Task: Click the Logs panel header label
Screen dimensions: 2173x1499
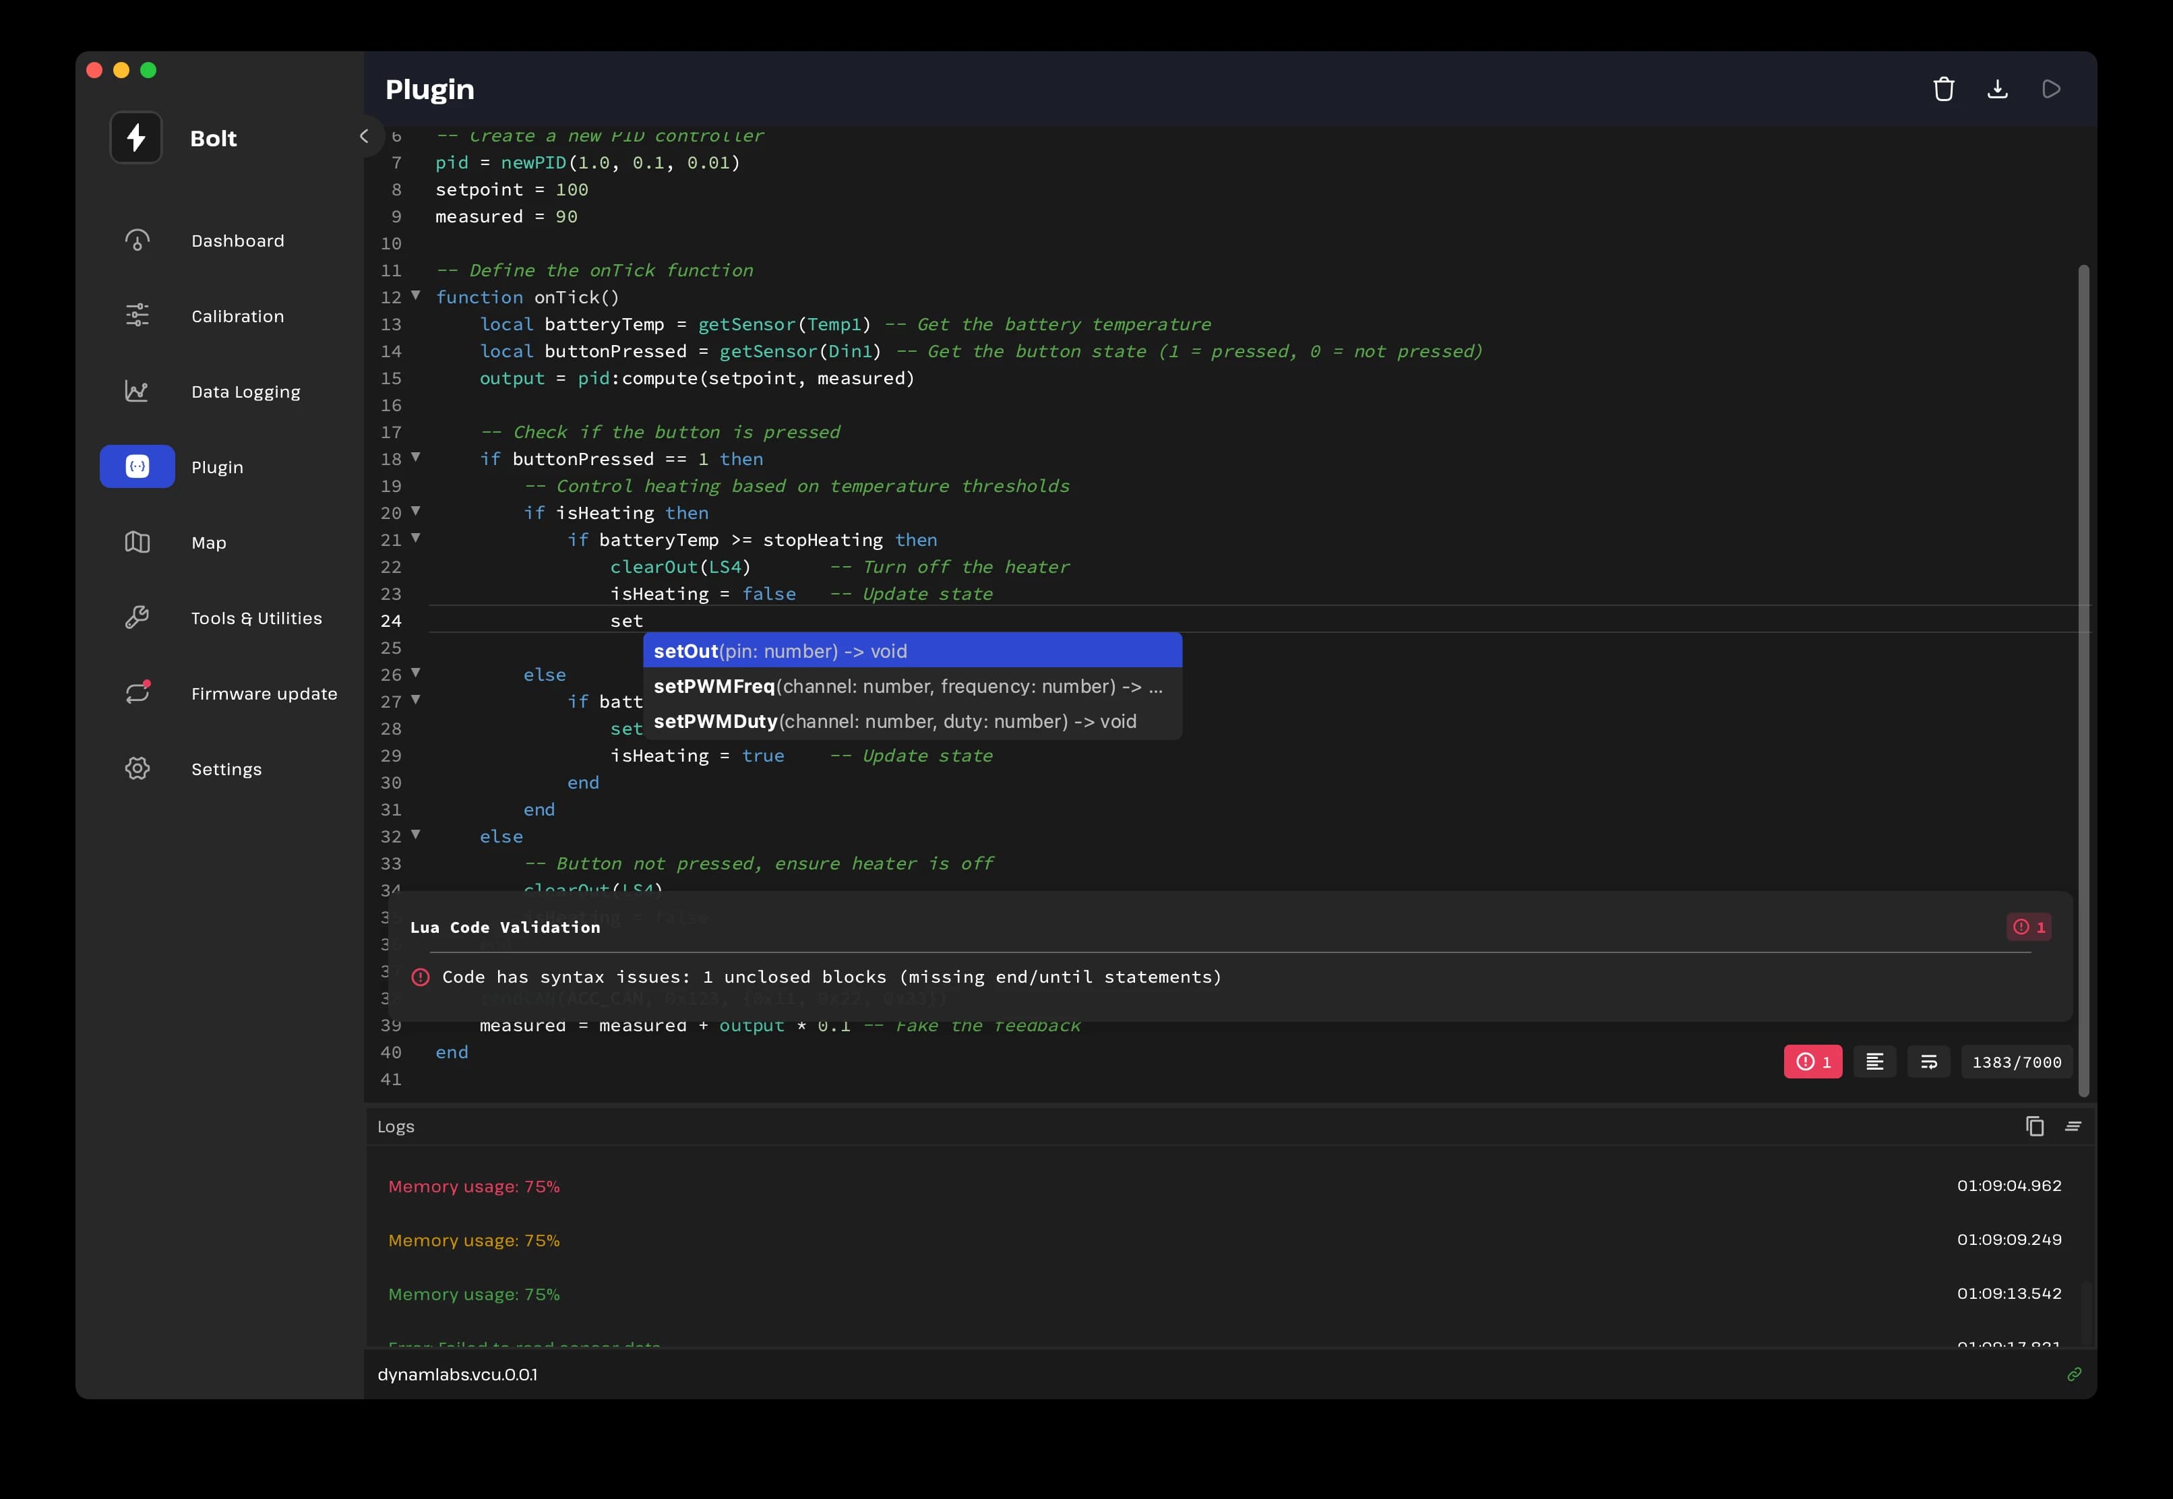Action: coord(396,1126)
